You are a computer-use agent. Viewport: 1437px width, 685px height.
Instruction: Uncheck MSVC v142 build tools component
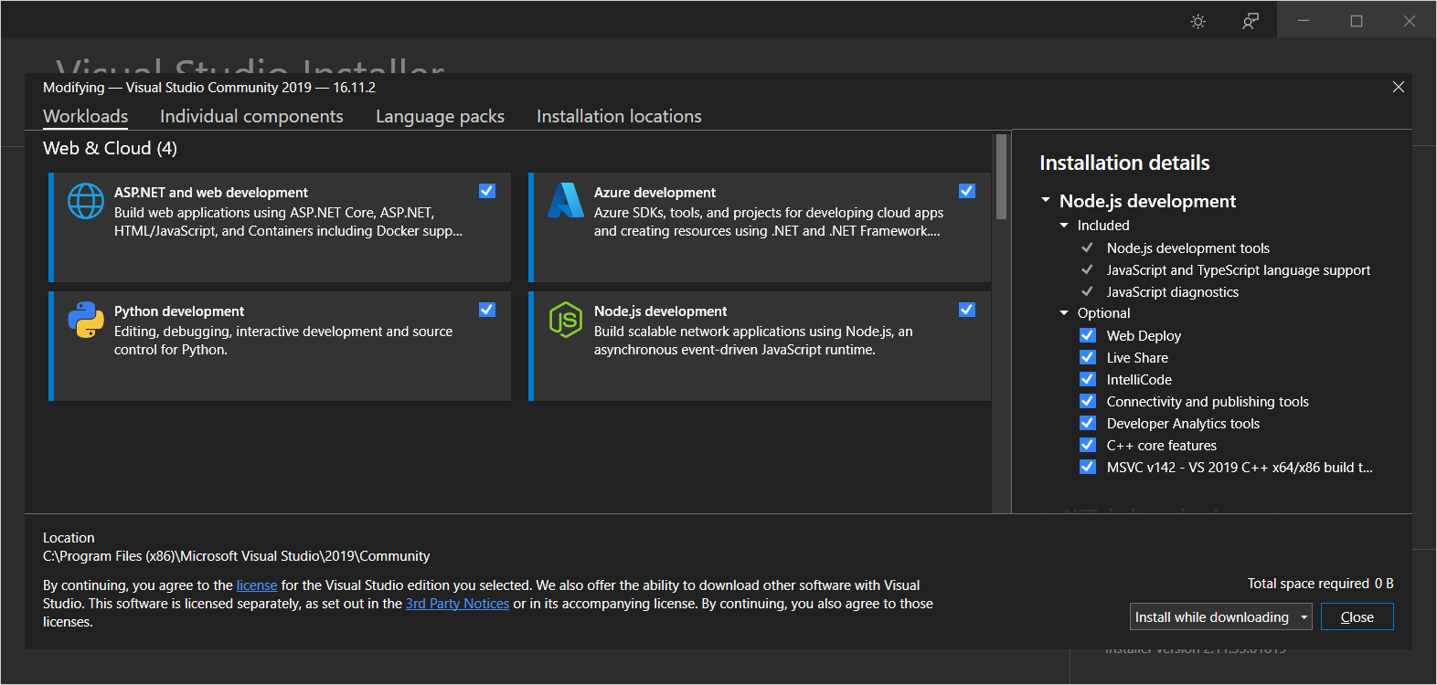(1088, 467)
